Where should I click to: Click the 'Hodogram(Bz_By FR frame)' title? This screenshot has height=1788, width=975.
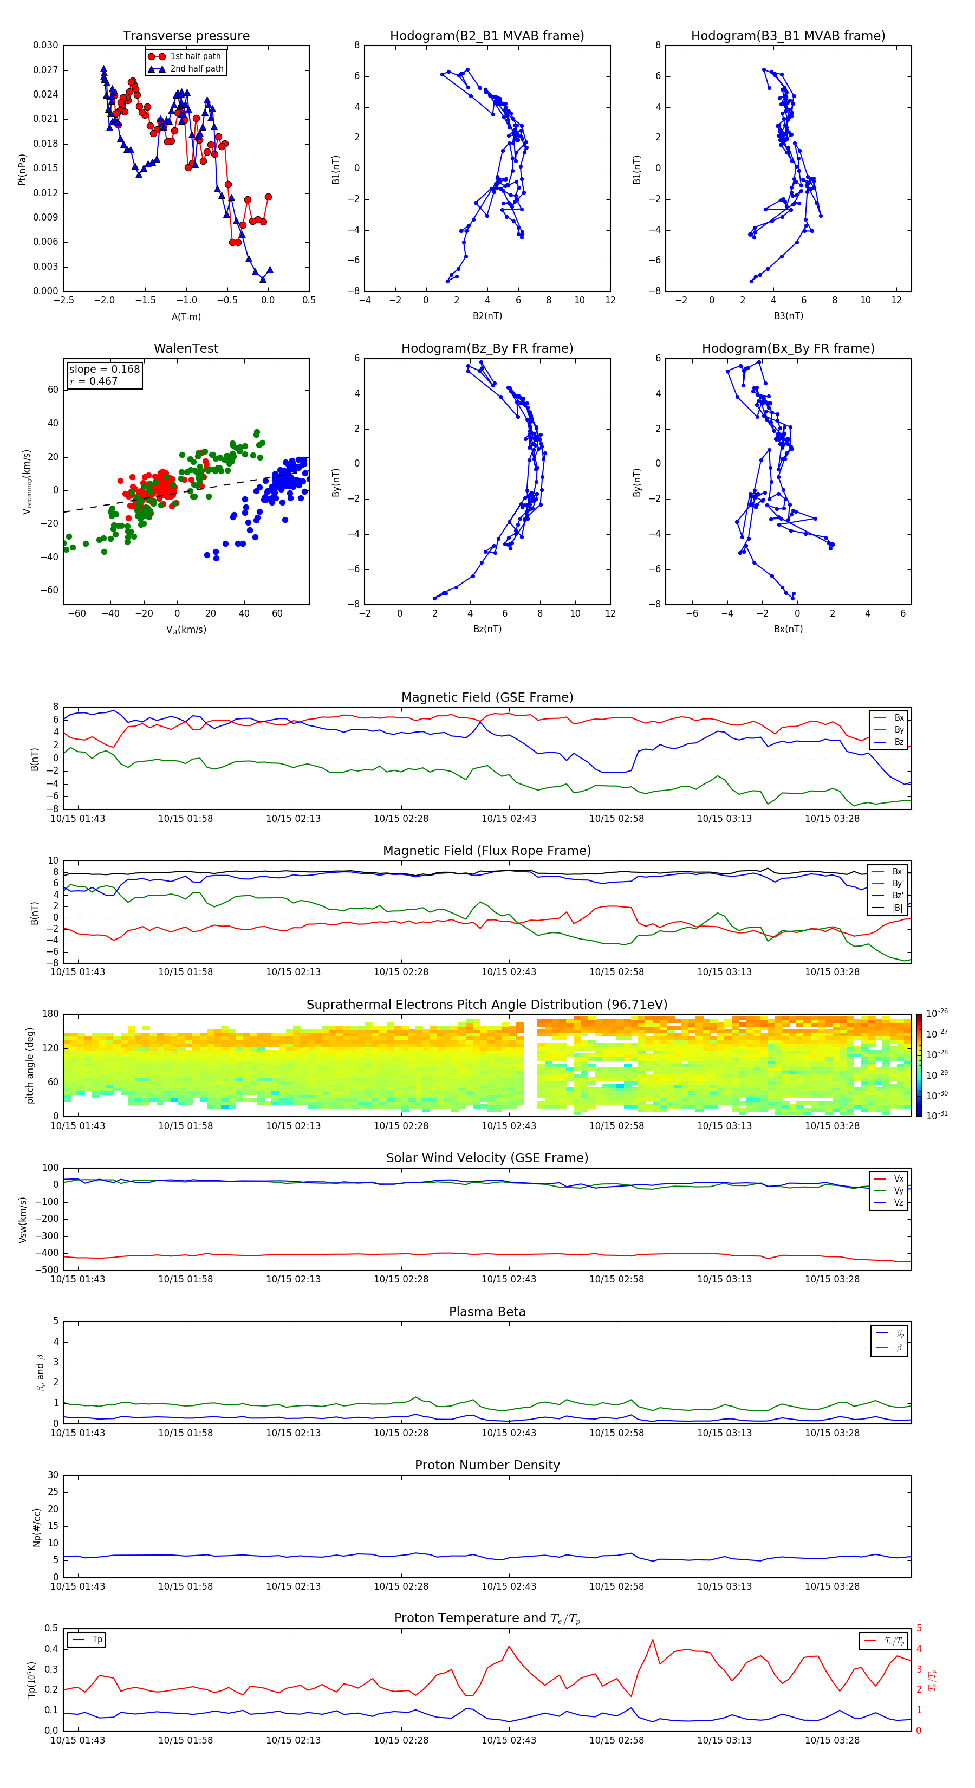pyautogui.click(x=487, y=348)
